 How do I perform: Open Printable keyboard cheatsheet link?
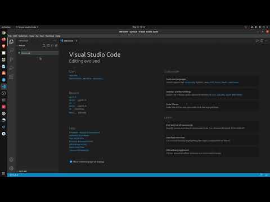84,132
